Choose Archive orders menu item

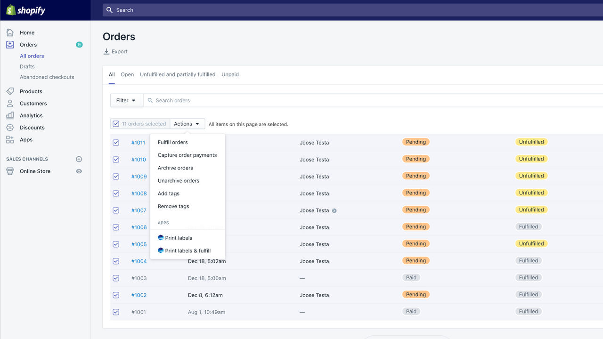175,168
